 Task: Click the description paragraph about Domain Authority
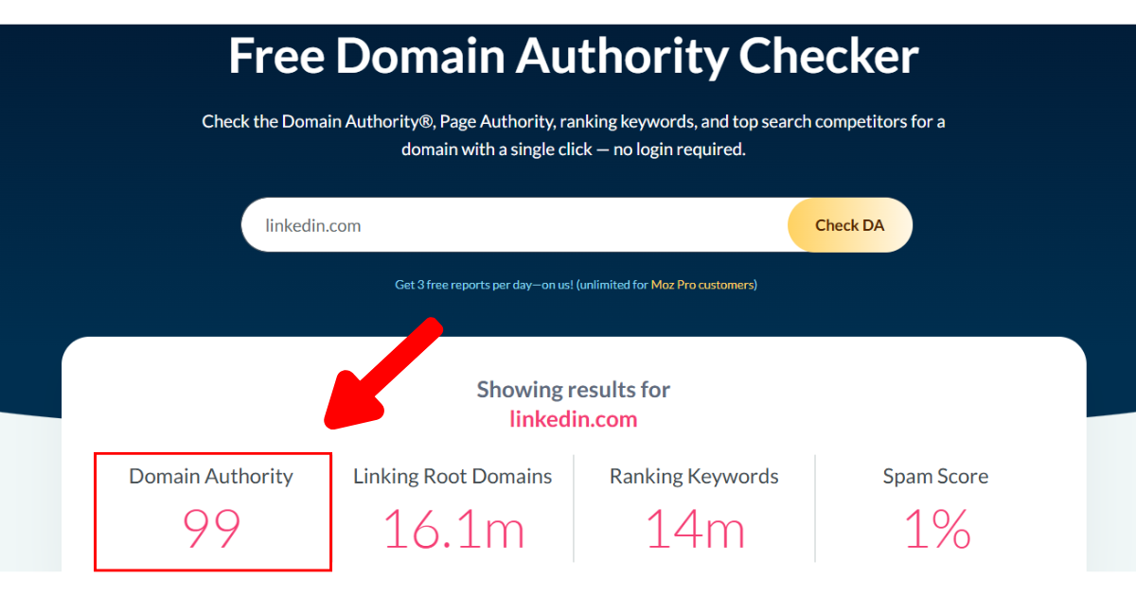click(x=574, y=135)
